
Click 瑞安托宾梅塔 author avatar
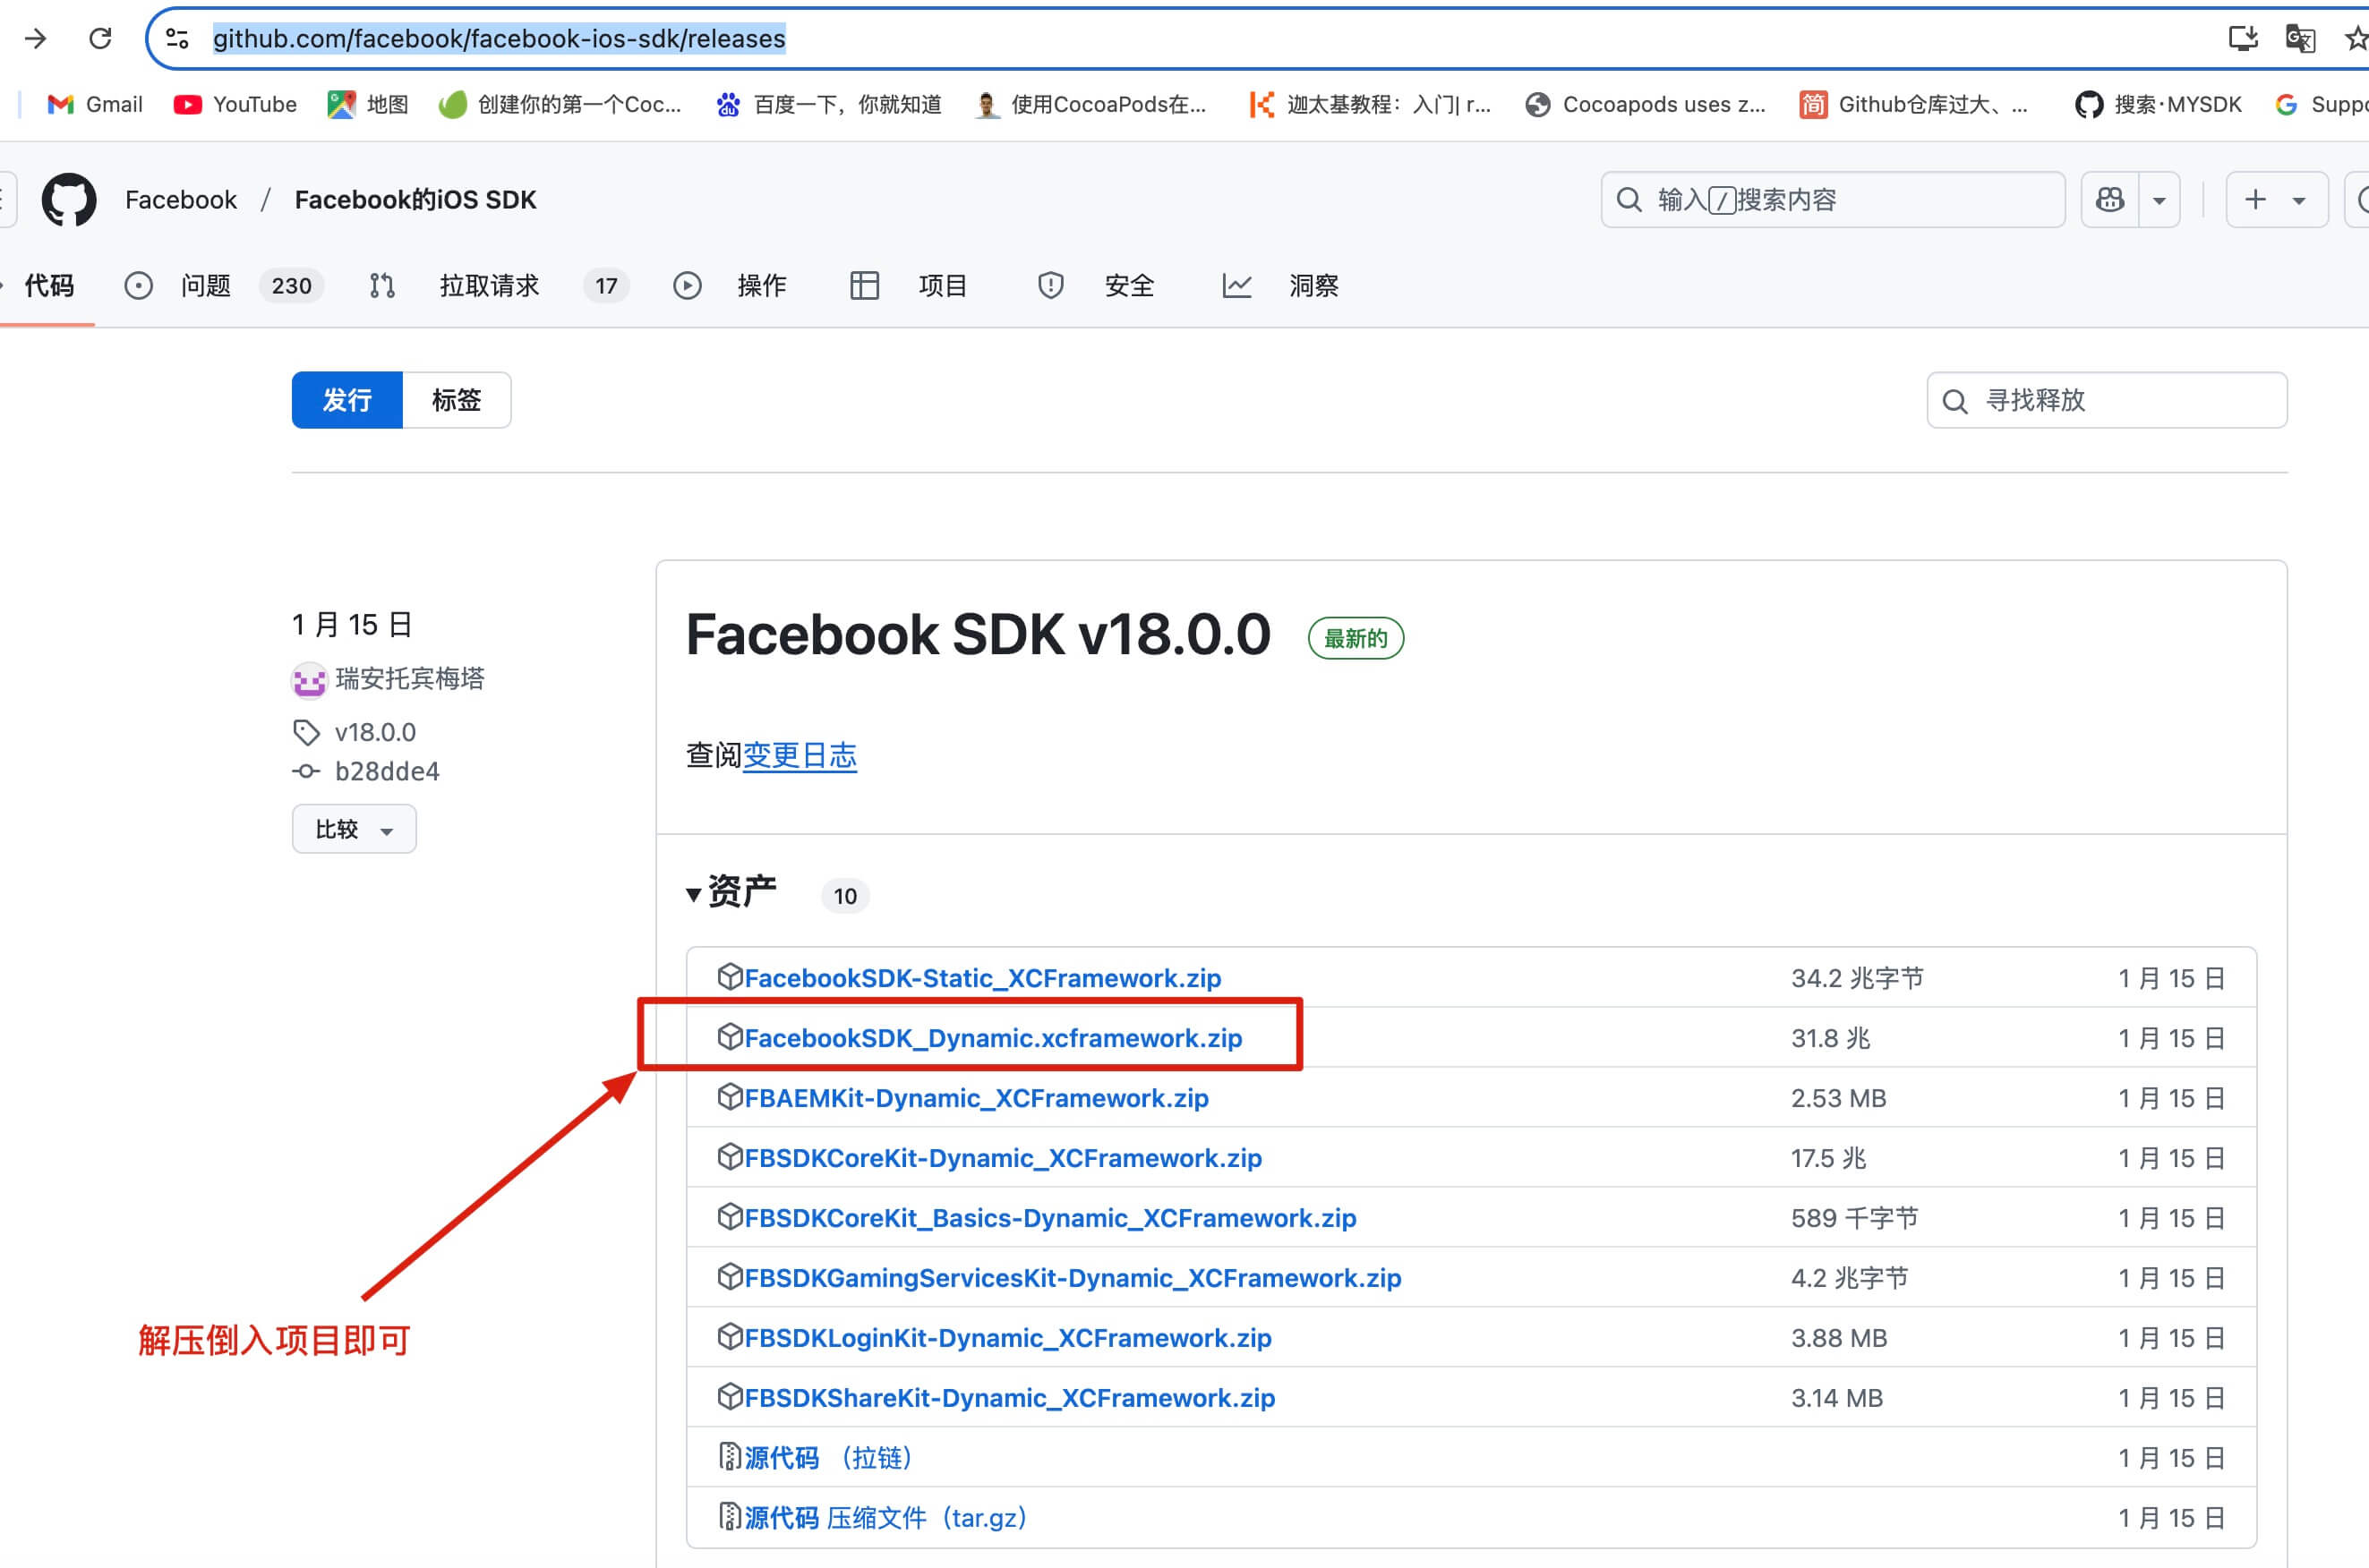tap(309, 680)
